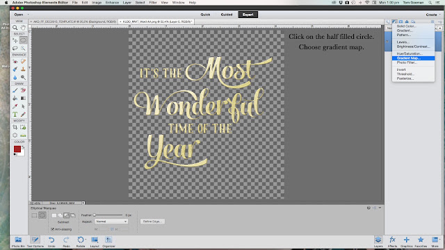
Task: Select the Lasso tool
Action: pos(15,48)
